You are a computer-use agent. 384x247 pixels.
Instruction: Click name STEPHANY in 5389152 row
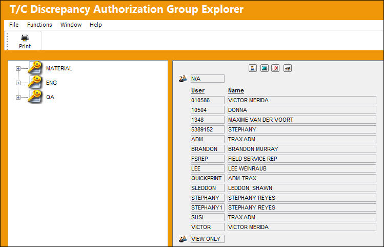pyautogui.click(x=301, y=129)
